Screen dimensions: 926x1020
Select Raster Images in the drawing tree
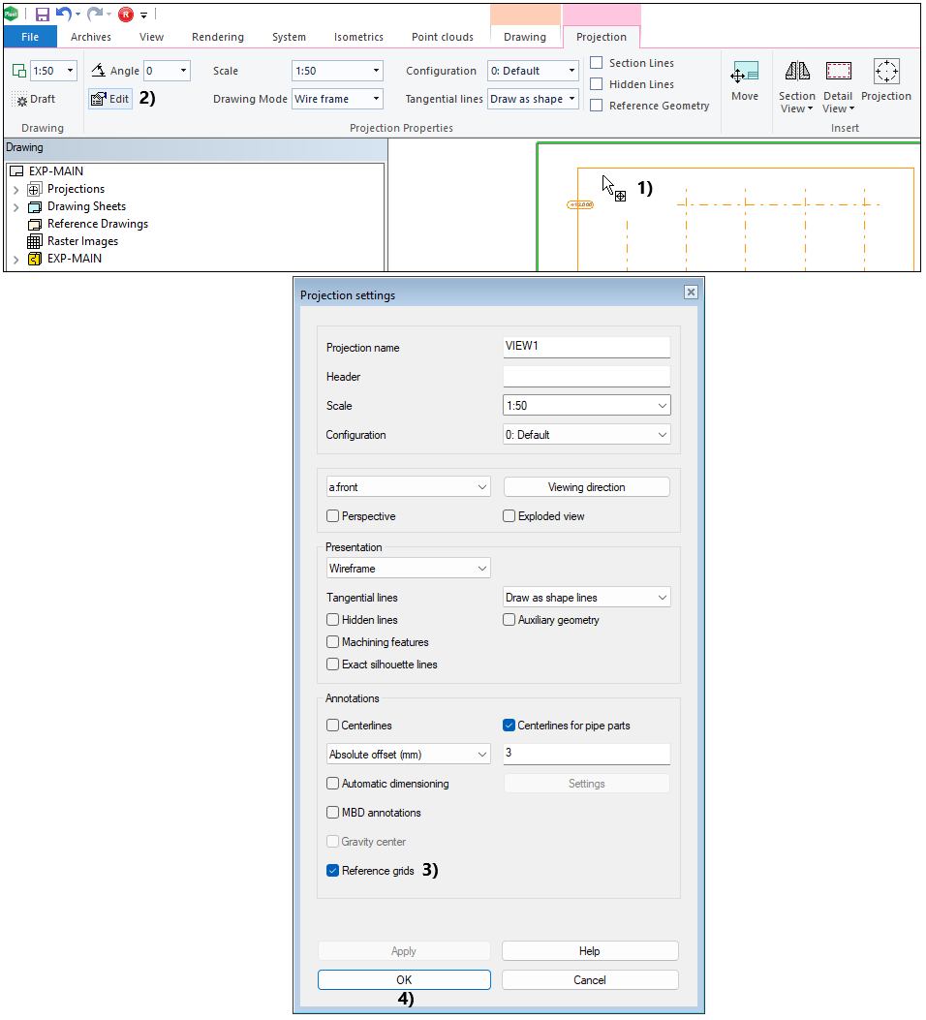(81, 241)
